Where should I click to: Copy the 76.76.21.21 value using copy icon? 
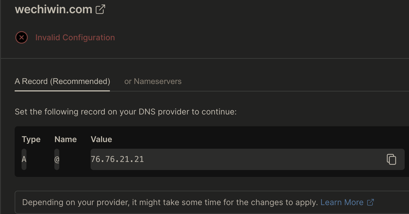pos(391,159)
